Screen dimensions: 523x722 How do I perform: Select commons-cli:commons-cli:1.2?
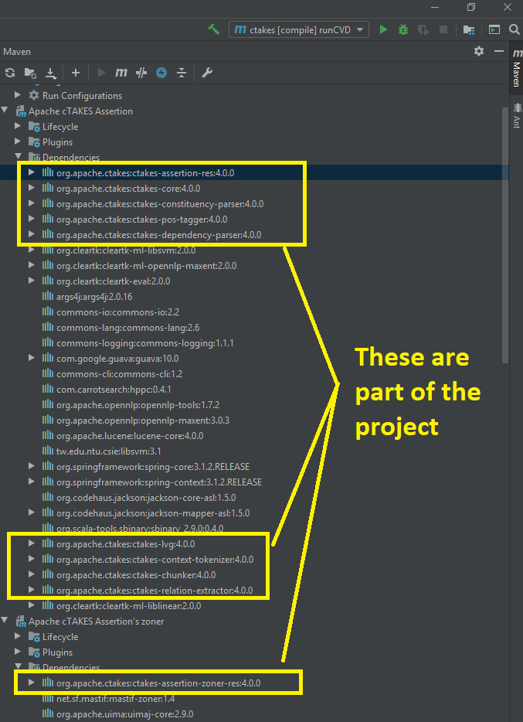(120, 374)
